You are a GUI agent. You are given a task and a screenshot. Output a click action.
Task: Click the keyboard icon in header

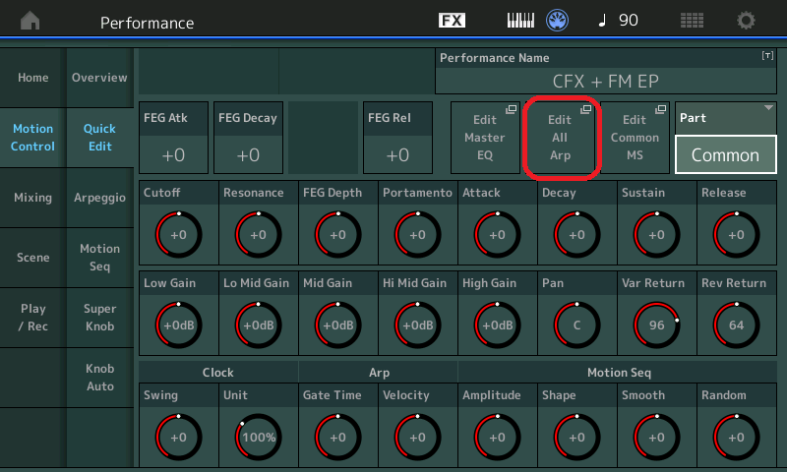point(521,21)
